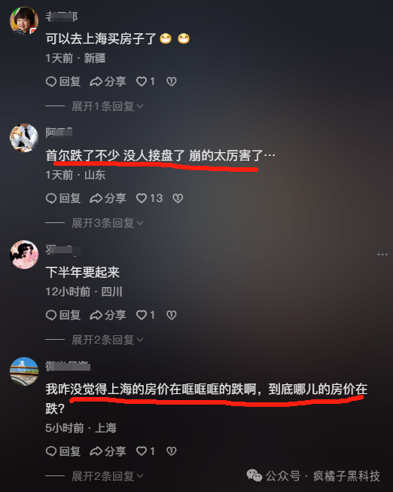Image resolution: width=393 pixels, height=492 pixels.
Task: Dislike the Xinjiang user's comment
Action: [171, 81]
